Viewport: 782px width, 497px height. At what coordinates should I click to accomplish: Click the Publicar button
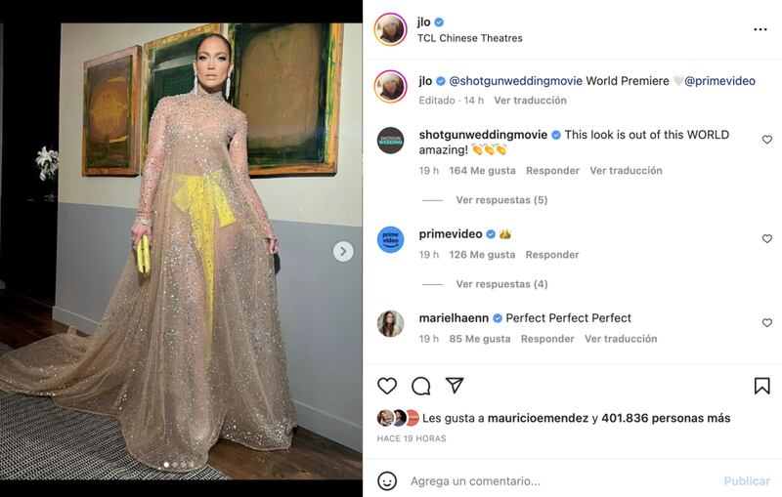pyautogui.click(x=747, y=480)
